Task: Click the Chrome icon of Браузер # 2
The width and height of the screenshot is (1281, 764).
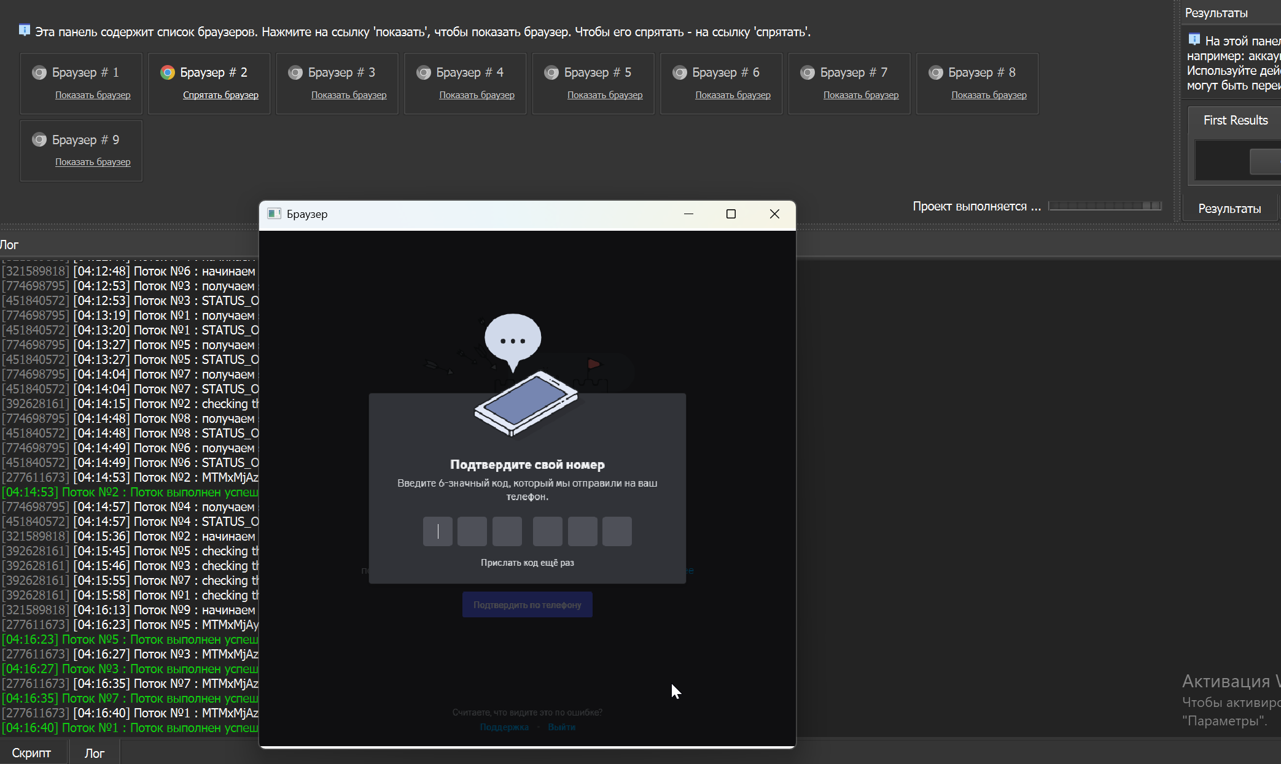Action: (167, 72)
